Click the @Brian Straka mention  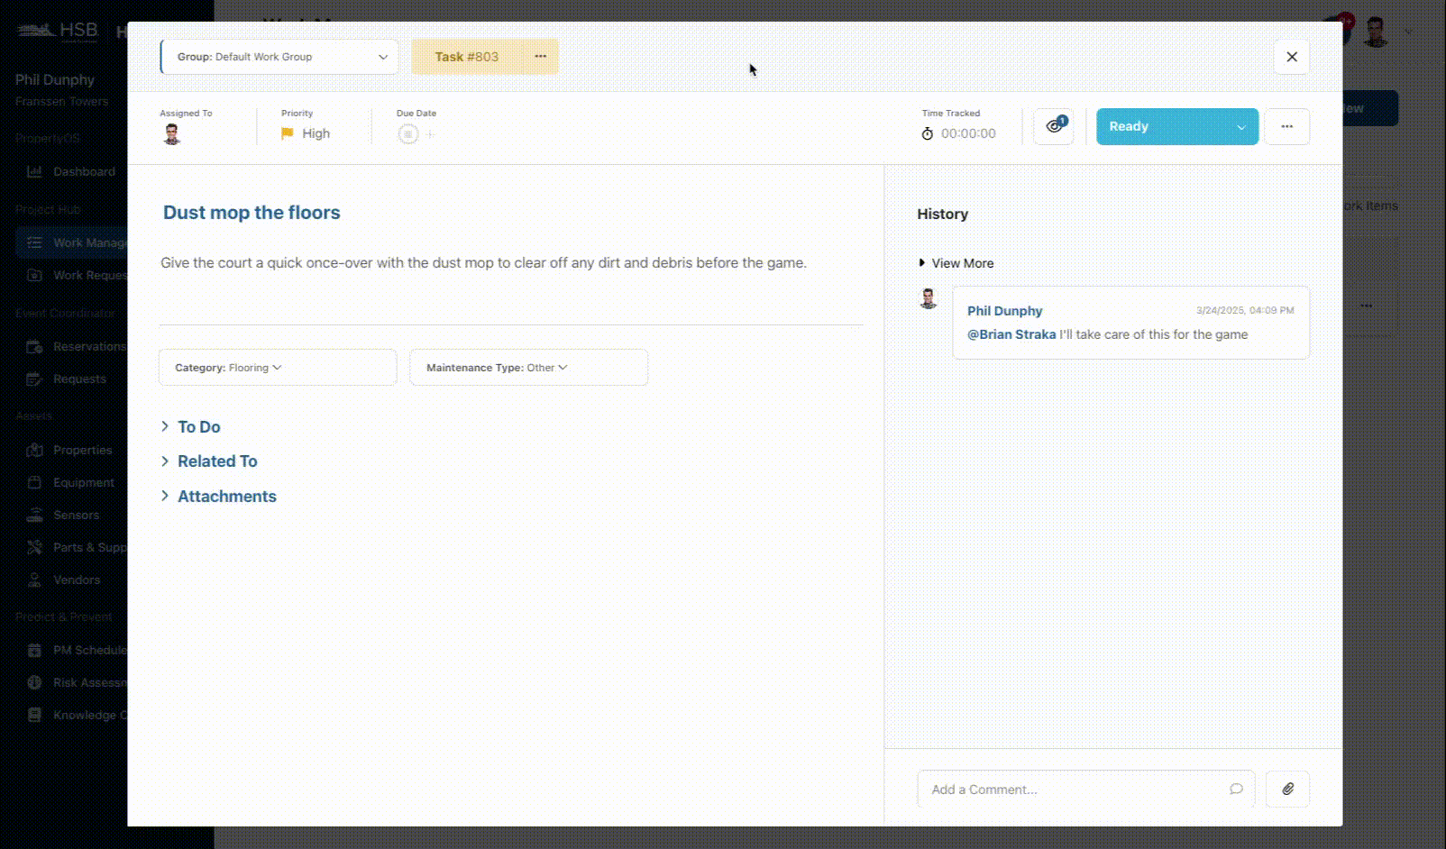coord(1011,334)
